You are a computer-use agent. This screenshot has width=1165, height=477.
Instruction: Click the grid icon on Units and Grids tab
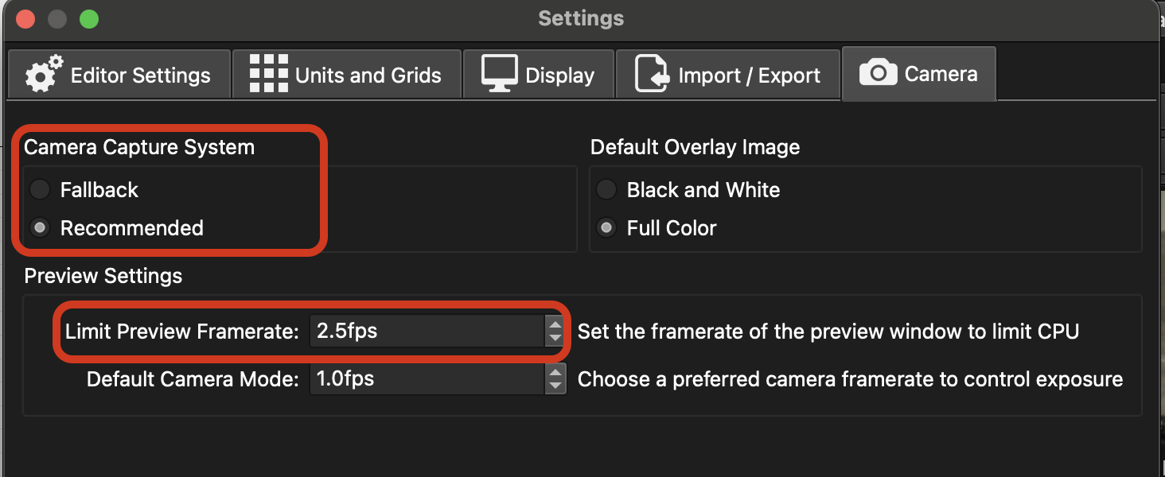pos(268,74)
